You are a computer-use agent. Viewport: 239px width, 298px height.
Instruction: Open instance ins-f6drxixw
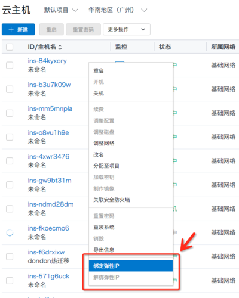coord(46,252)
